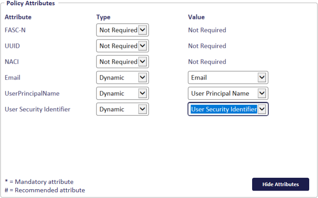
Task: Expand highlighted User Security Identifier Value dropdown
Action: click(228, 109)
